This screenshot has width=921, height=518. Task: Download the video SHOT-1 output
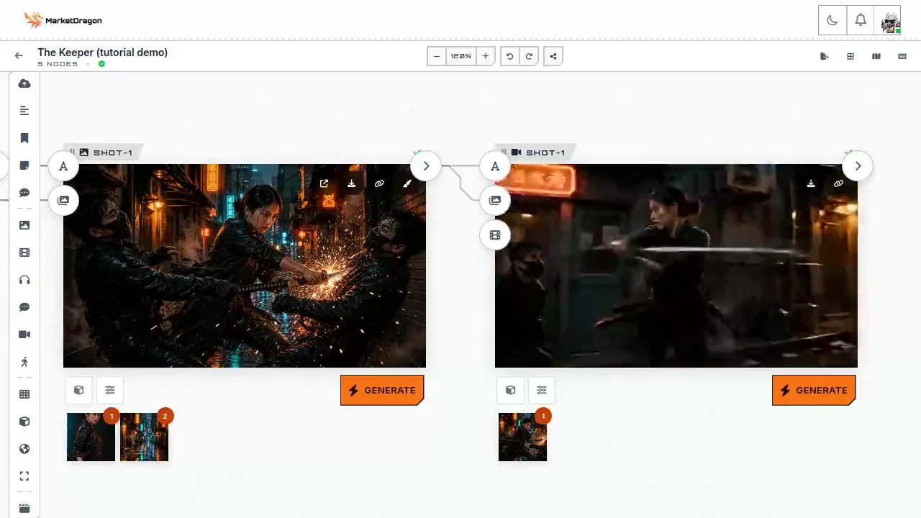click(x=811, y=183)
